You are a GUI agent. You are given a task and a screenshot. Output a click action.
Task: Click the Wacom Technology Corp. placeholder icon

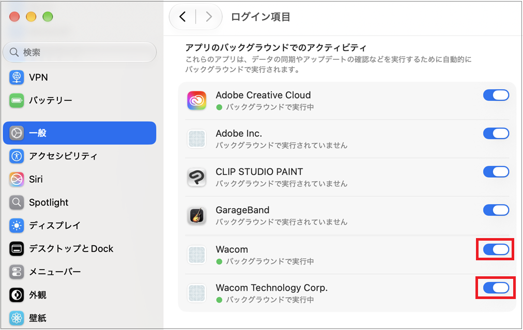[196, 293]
